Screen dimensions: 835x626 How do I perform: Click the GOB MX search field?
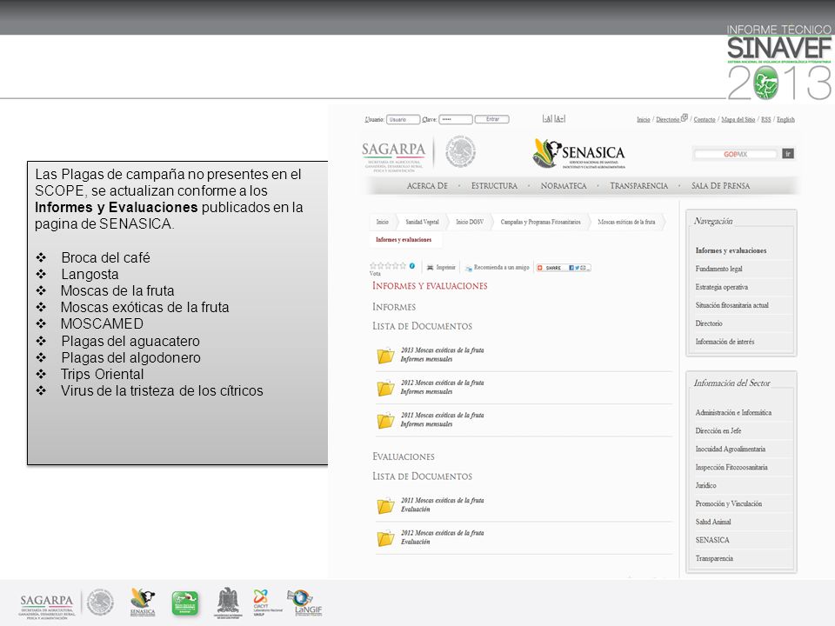[736, 154]
